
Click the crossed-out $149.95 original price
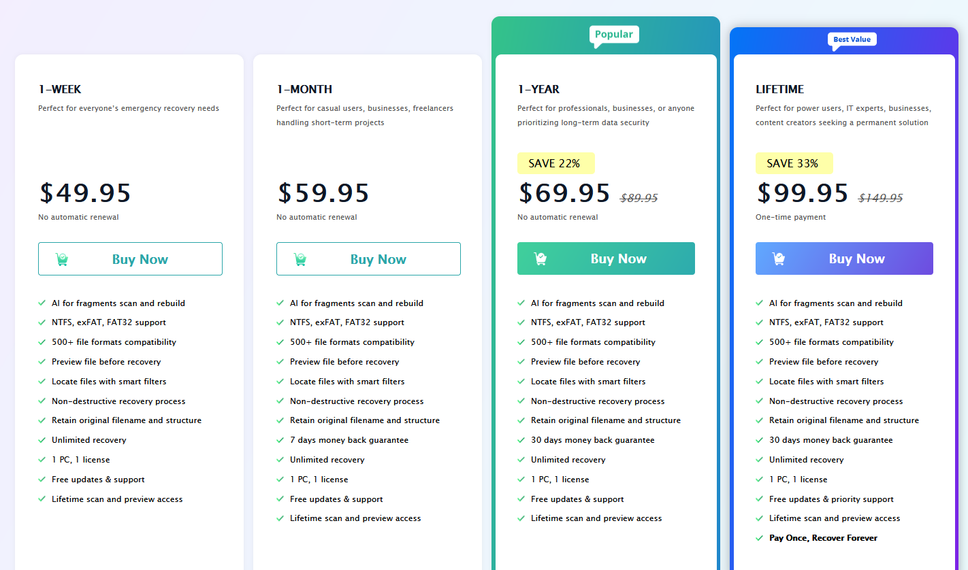[880, 198]
